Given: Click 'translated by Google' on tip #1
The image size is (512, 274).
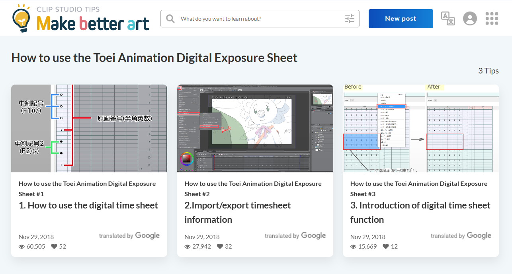Looking at the screenshot, I should click(129, 235).
